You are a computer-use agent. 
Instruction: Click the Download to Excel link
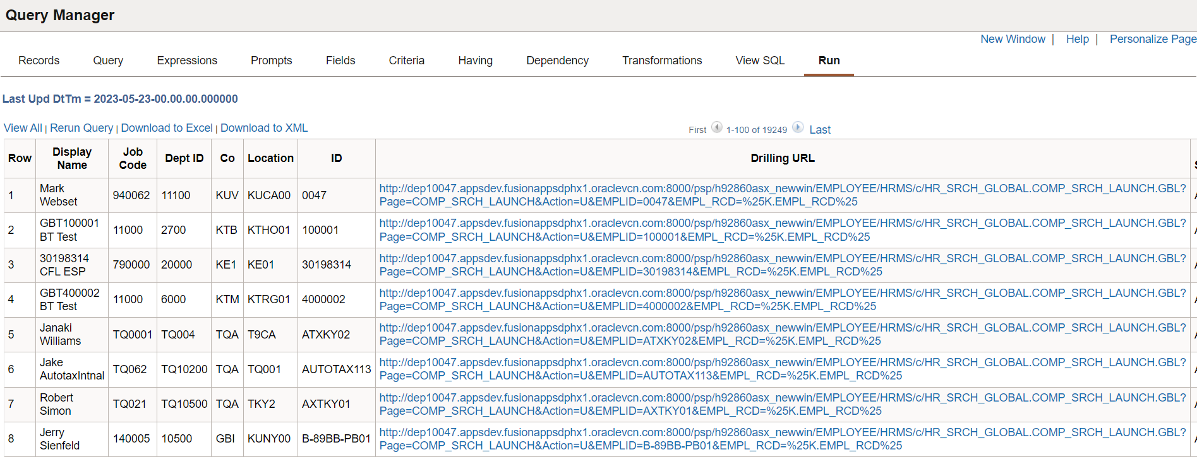point(167,128)
